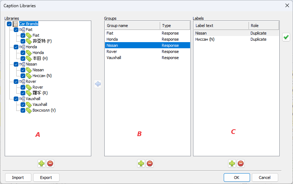The height and width of the screenshot is (184, 293).
Task: Toggle the Honda group checkbox
Action: coord(16,47)
